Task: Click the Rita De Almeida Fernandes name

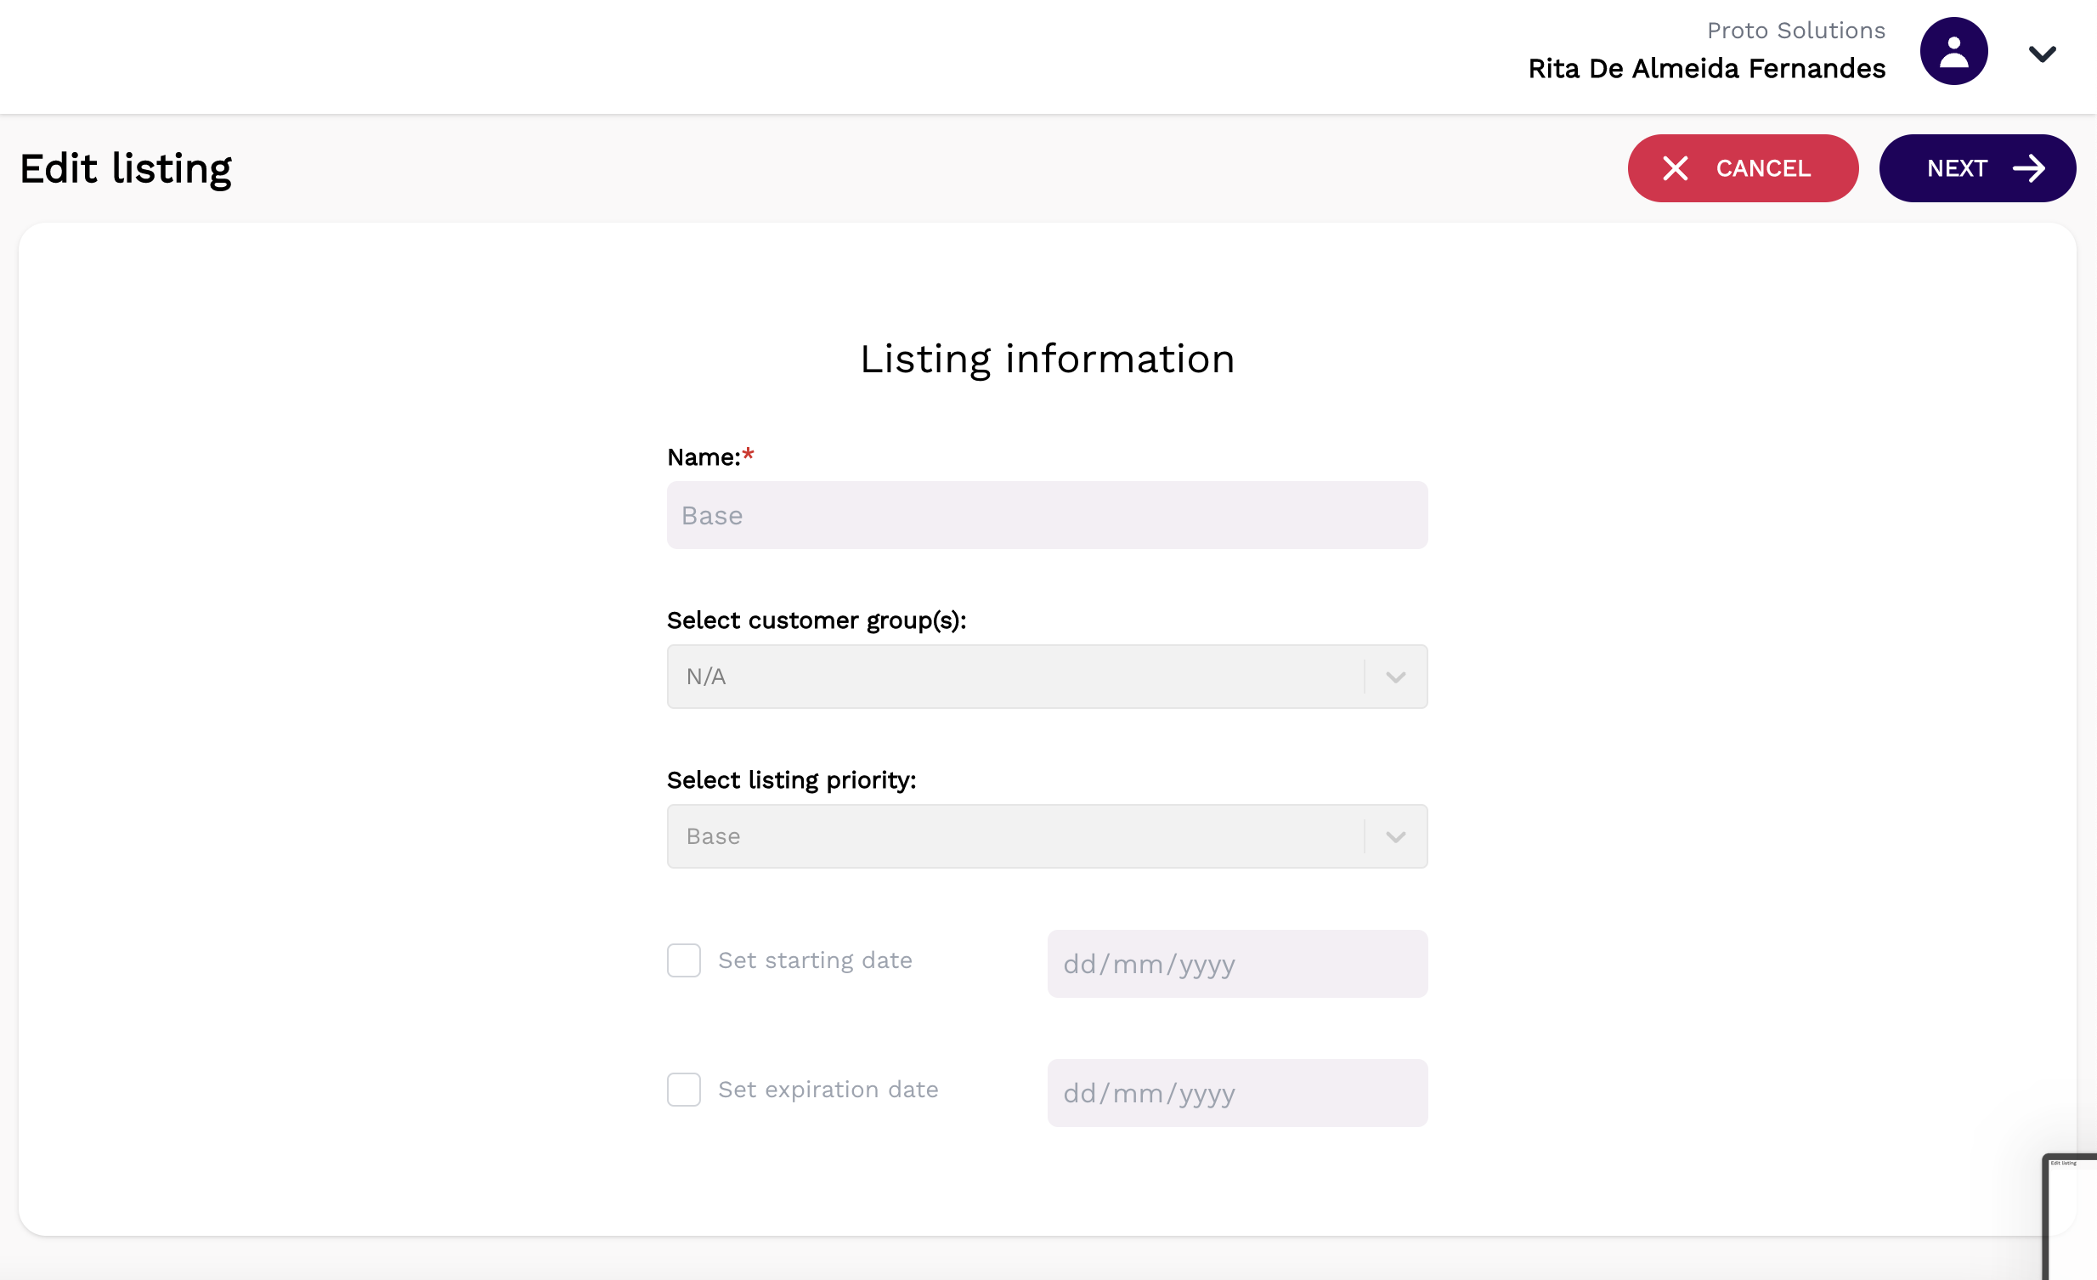Action: (1705, 69)
